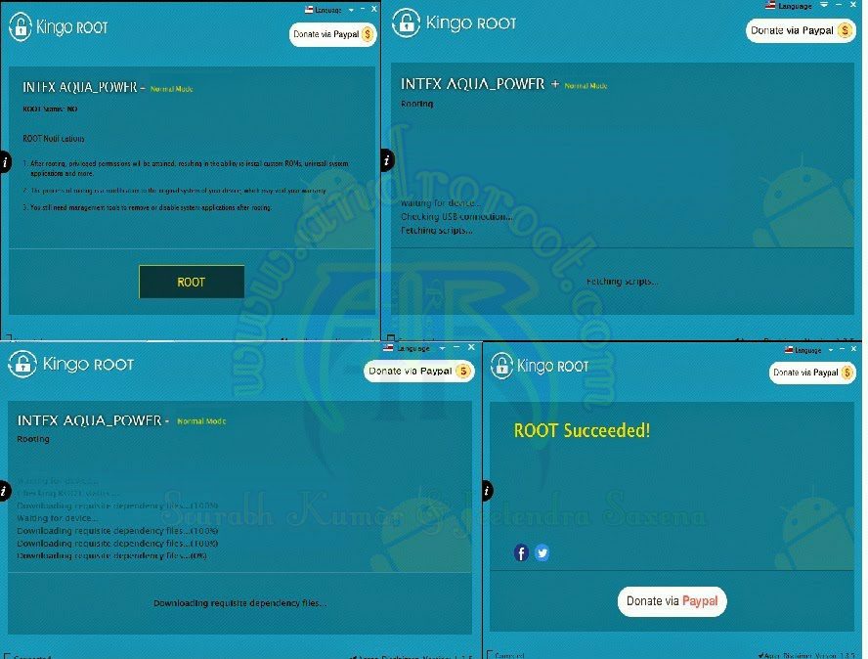The image size is (868, 659).
Task: Open the info 'i' tab in the Downloading dependency files window
Action: (5, 490)
